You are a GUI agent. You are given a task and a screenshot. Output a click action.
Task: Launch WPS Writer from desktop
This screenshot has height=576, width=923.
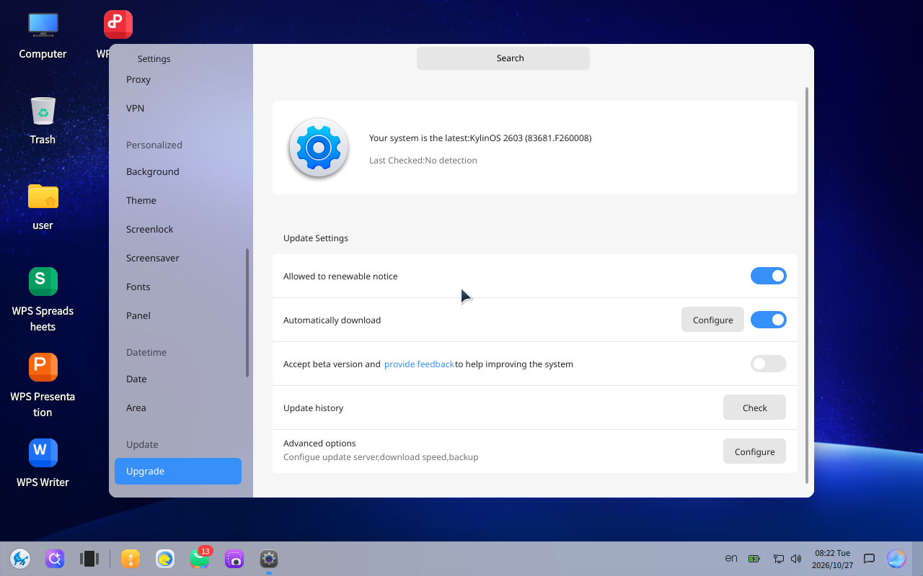pyautogui.click(x=43, y=463)
